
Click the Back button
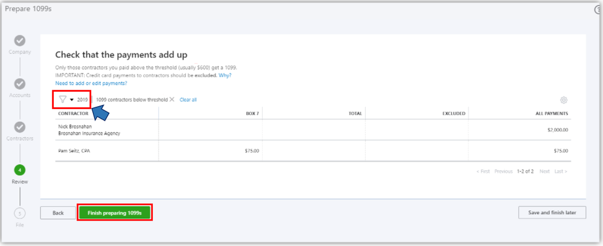click(x=58, y=213)
